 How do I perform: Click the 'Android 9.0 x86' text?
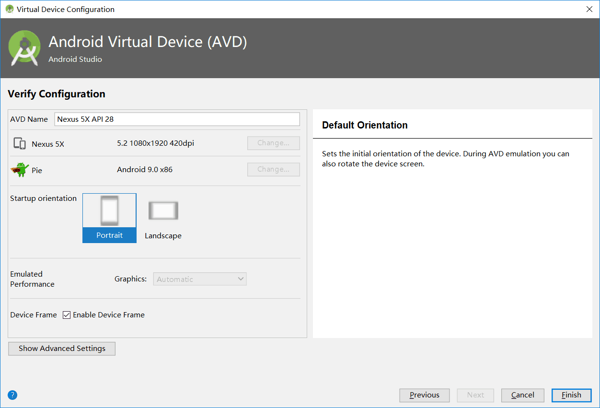[x=145, y=170]
